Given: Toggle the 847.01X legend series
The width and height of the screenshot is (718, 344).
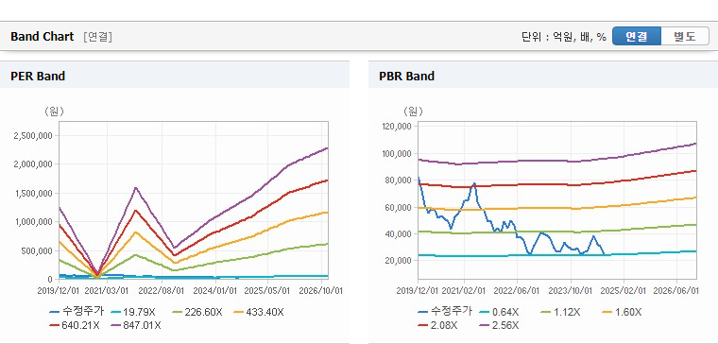Looking at the screenshot, I should [x=135, y=325].
